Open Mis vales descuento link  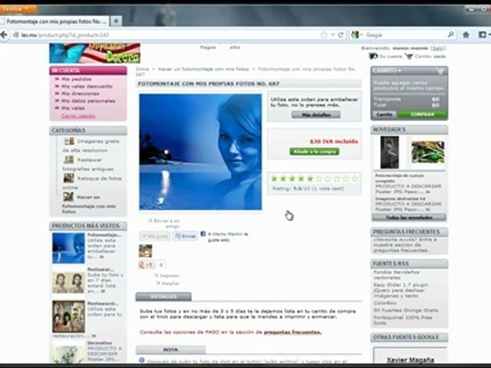coord(87,86)
